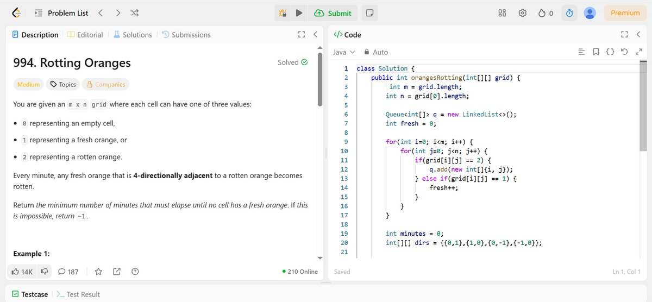The width and height of the screenshot is (652, 302).
Task: Open the 187 comments
Action: tap(68, 272)
